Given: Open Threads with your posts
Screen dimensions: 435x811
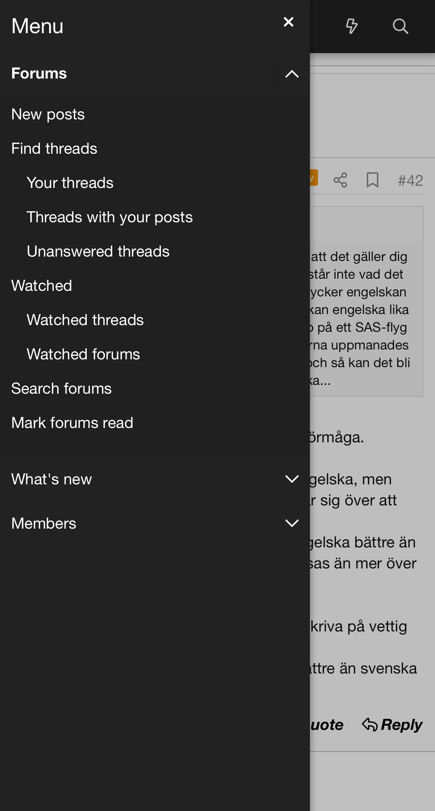Looking at the screenshot, I should tap(110, 217).
